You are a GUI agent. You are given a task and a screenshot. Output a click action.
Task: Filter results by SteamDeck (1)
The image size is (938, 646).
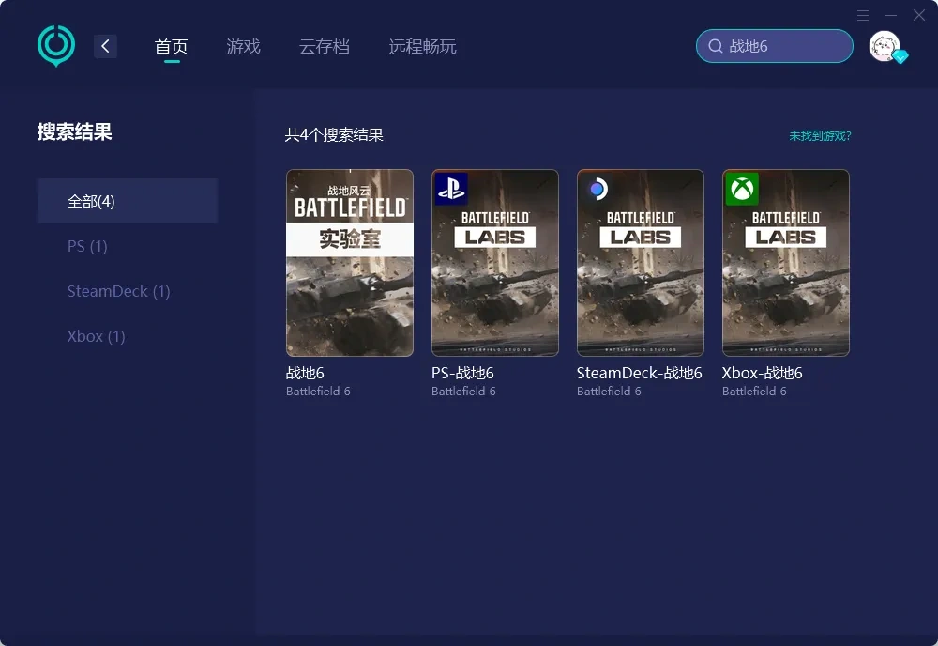point(118,291)
